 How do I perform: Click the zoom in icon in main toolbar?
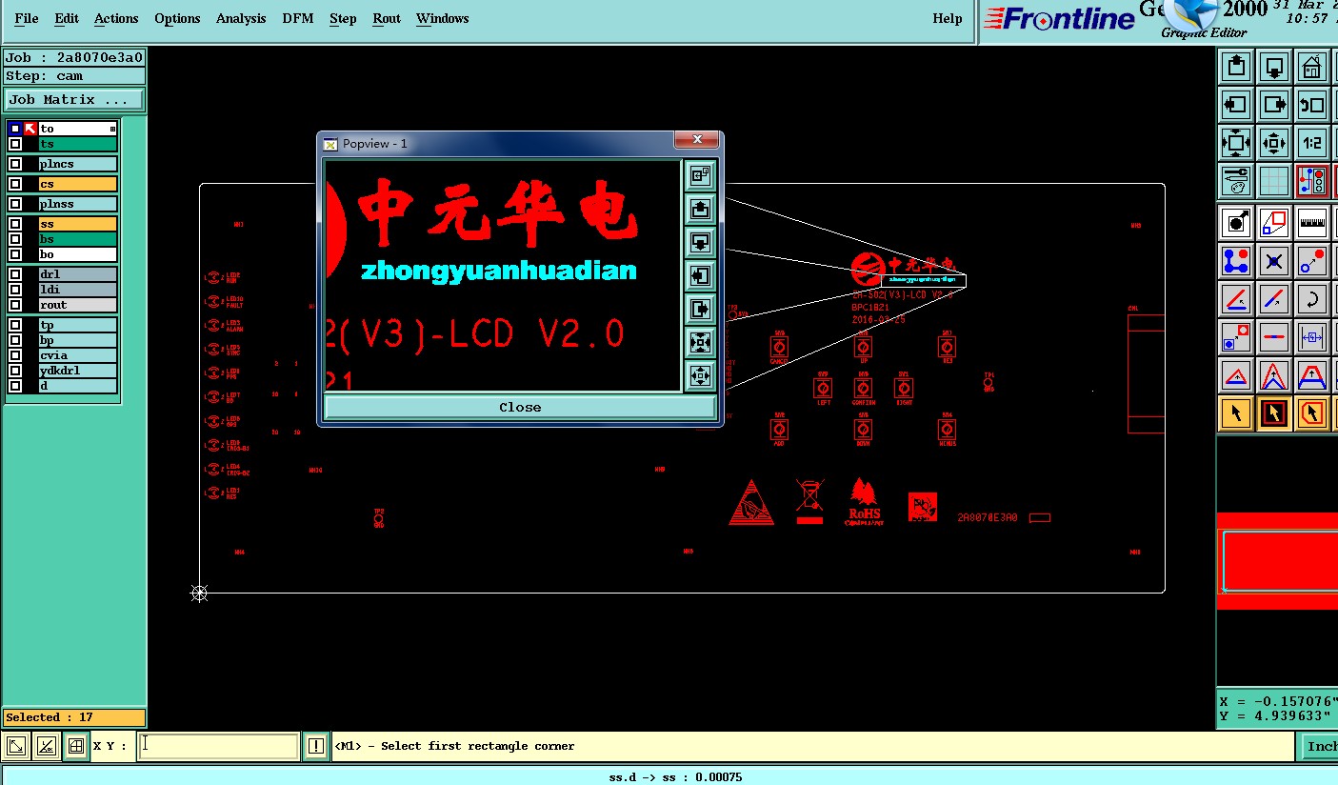(x=1236, y=143)
